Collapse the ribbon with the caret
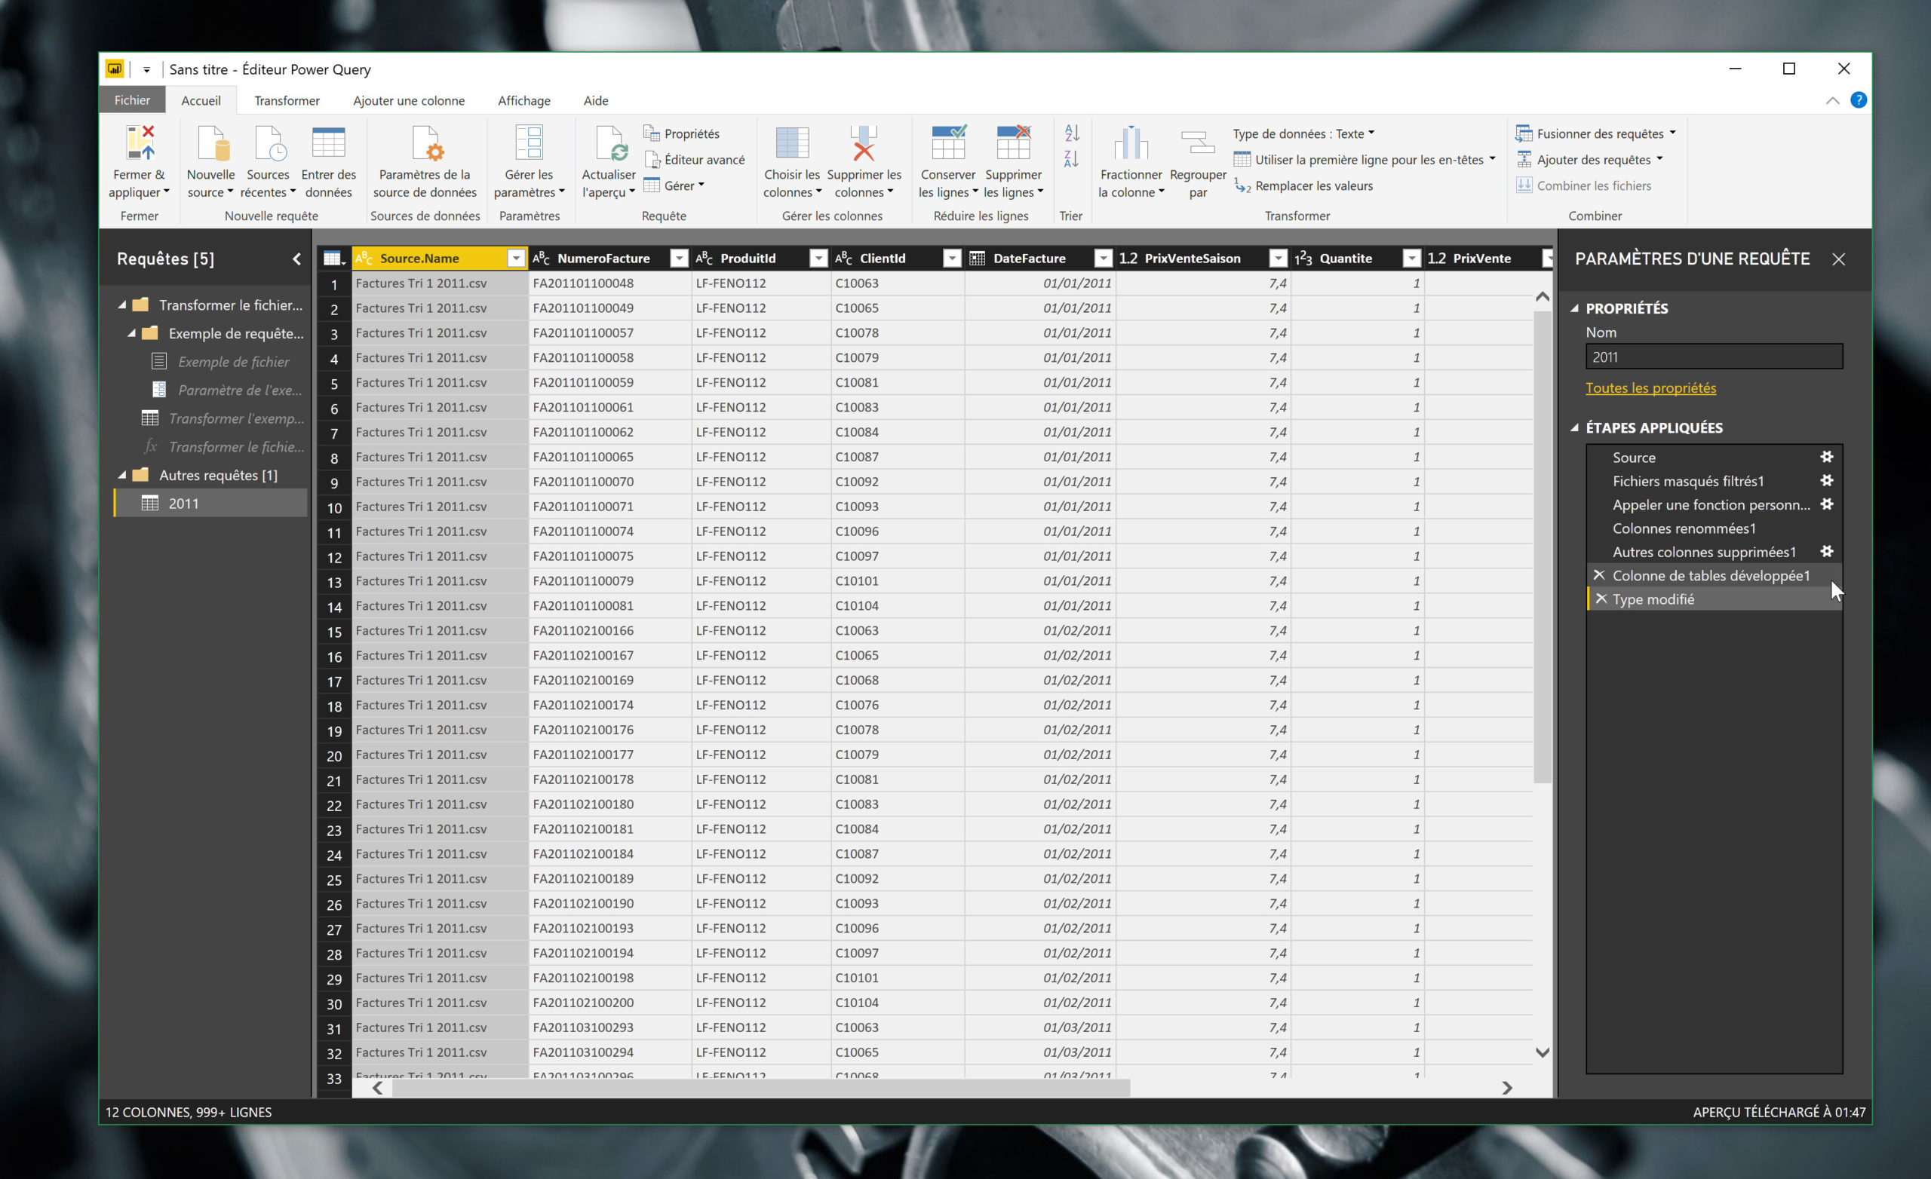The height and width of the screenshot is (1179, 1931). 1831,100
